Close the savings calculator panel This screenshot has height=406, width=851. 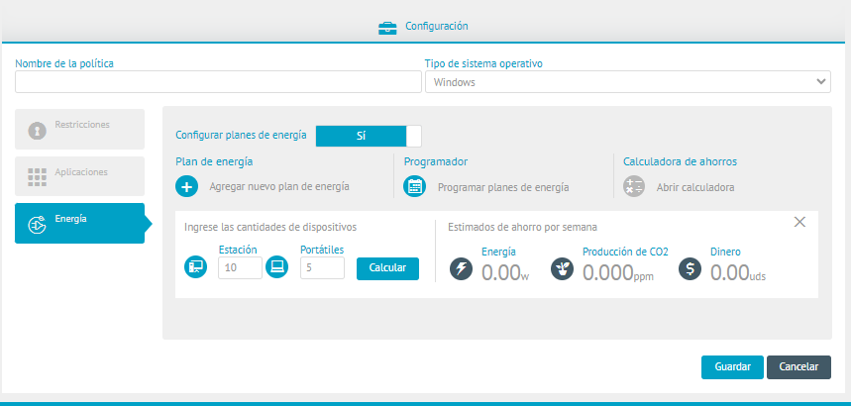point(799,222)
